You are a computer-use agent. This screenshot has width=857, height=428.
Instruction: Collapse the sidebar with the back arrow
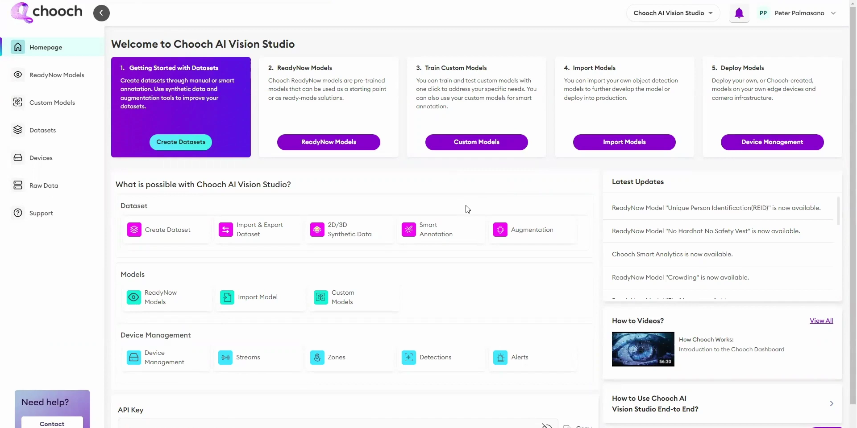coord(101,13)
